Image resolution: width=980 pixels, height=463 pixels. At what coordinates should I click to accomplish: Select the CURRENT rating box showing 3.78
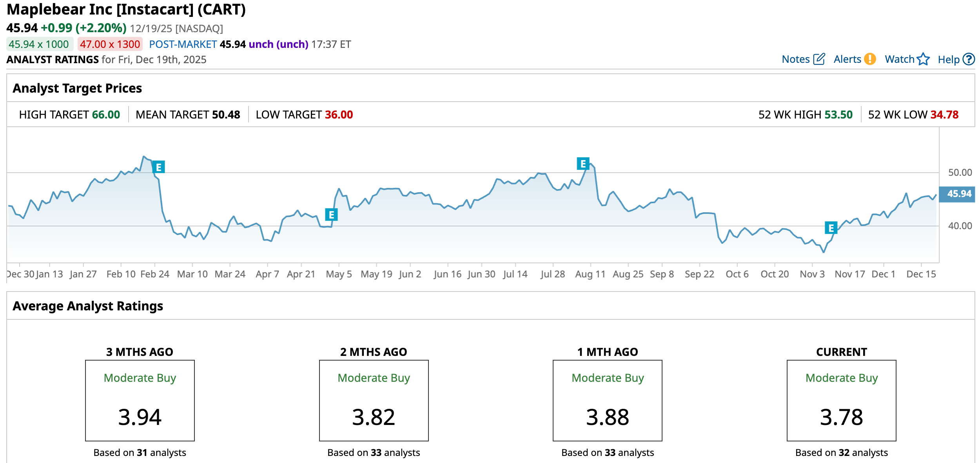pos(841,400)
